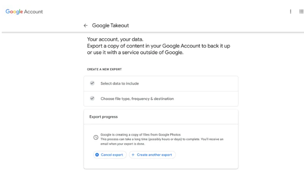The width and height of the screenshot is (304, 175).
Task: Click the X icon on Cancel export
Action: click(97, 155)
